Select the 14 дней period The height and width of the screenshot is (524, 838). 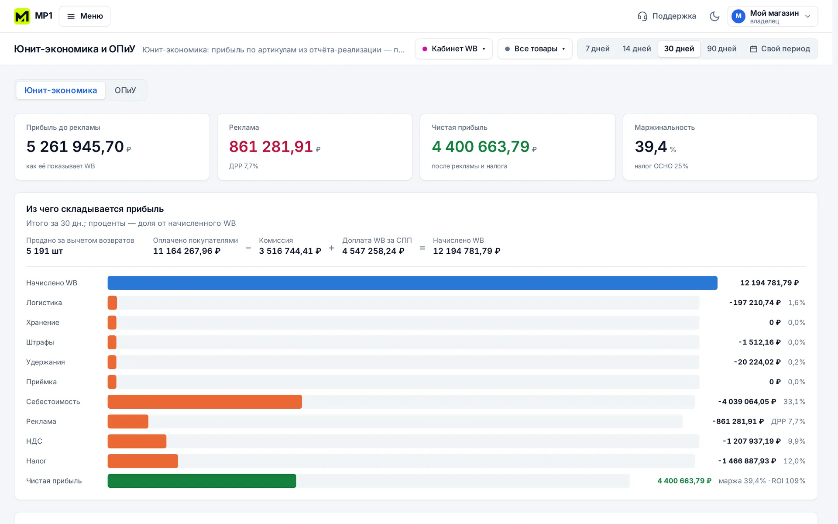click(636, 49)
